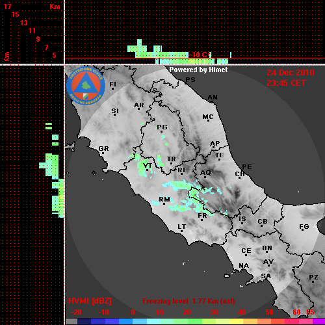The height and width of the screenshot is (325, 325).
Task: Select the 30 value on dBZ scale
Action: click(x=214, y=312)
